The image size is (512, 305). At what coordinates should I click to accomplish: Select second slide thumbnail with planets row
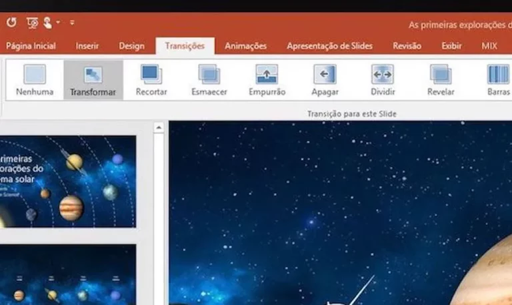coord(68,274)
